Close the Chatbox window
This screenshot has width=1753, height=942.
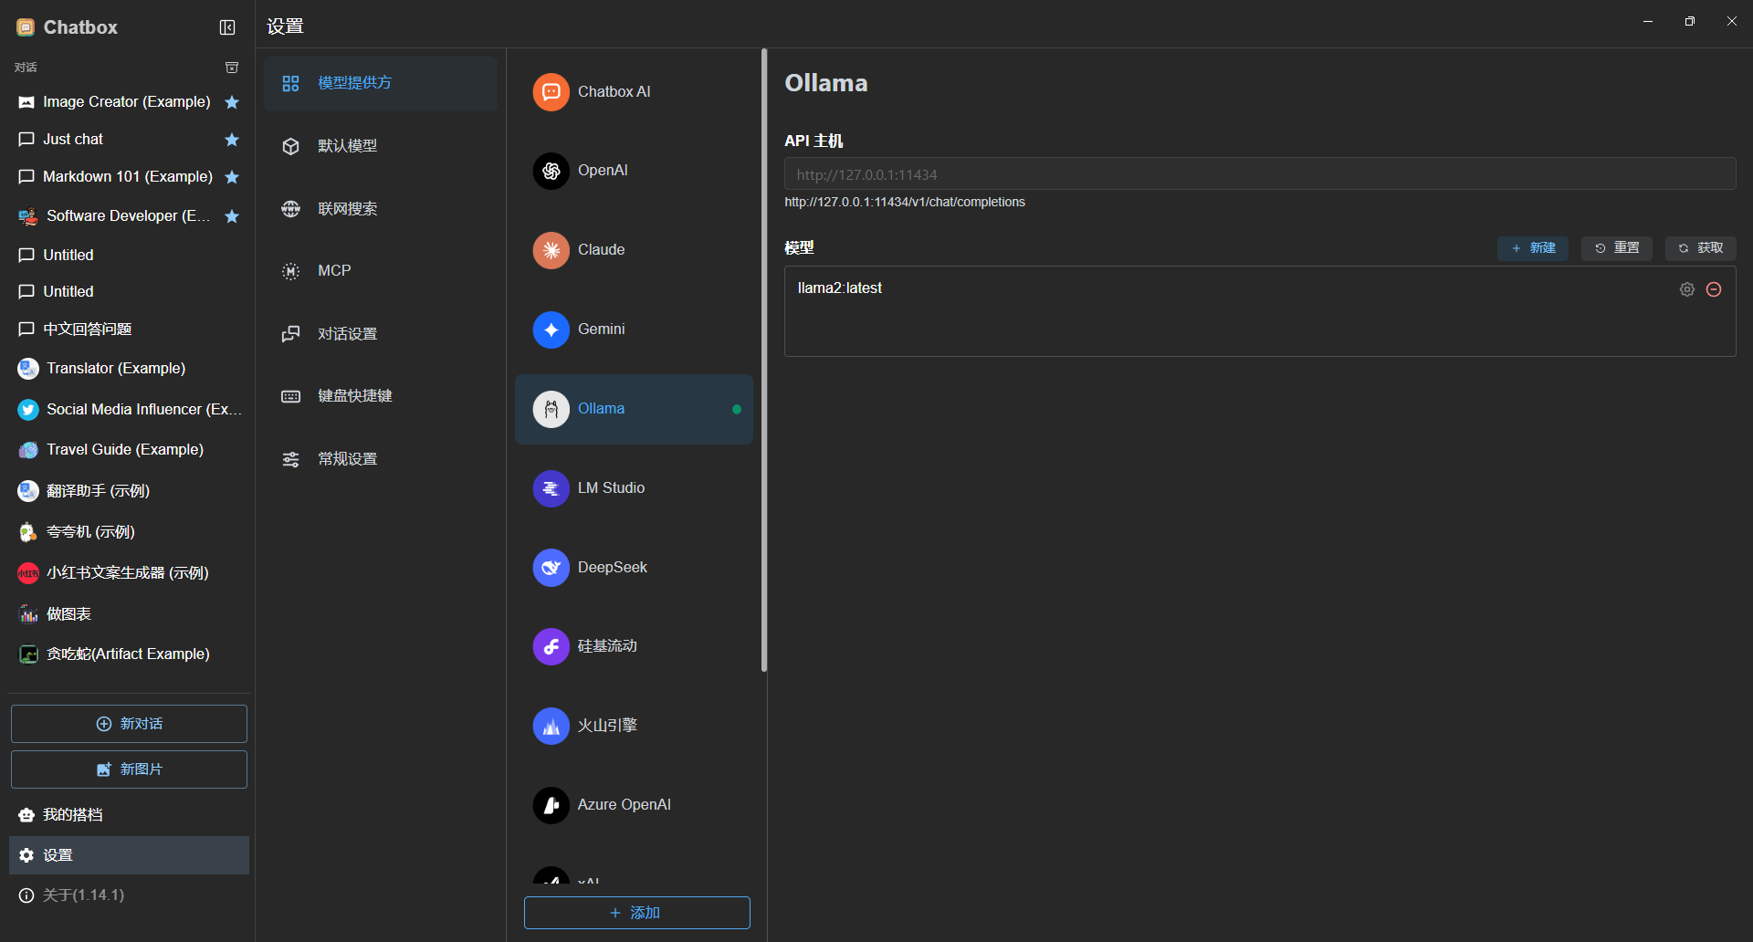coord(1732,22)
